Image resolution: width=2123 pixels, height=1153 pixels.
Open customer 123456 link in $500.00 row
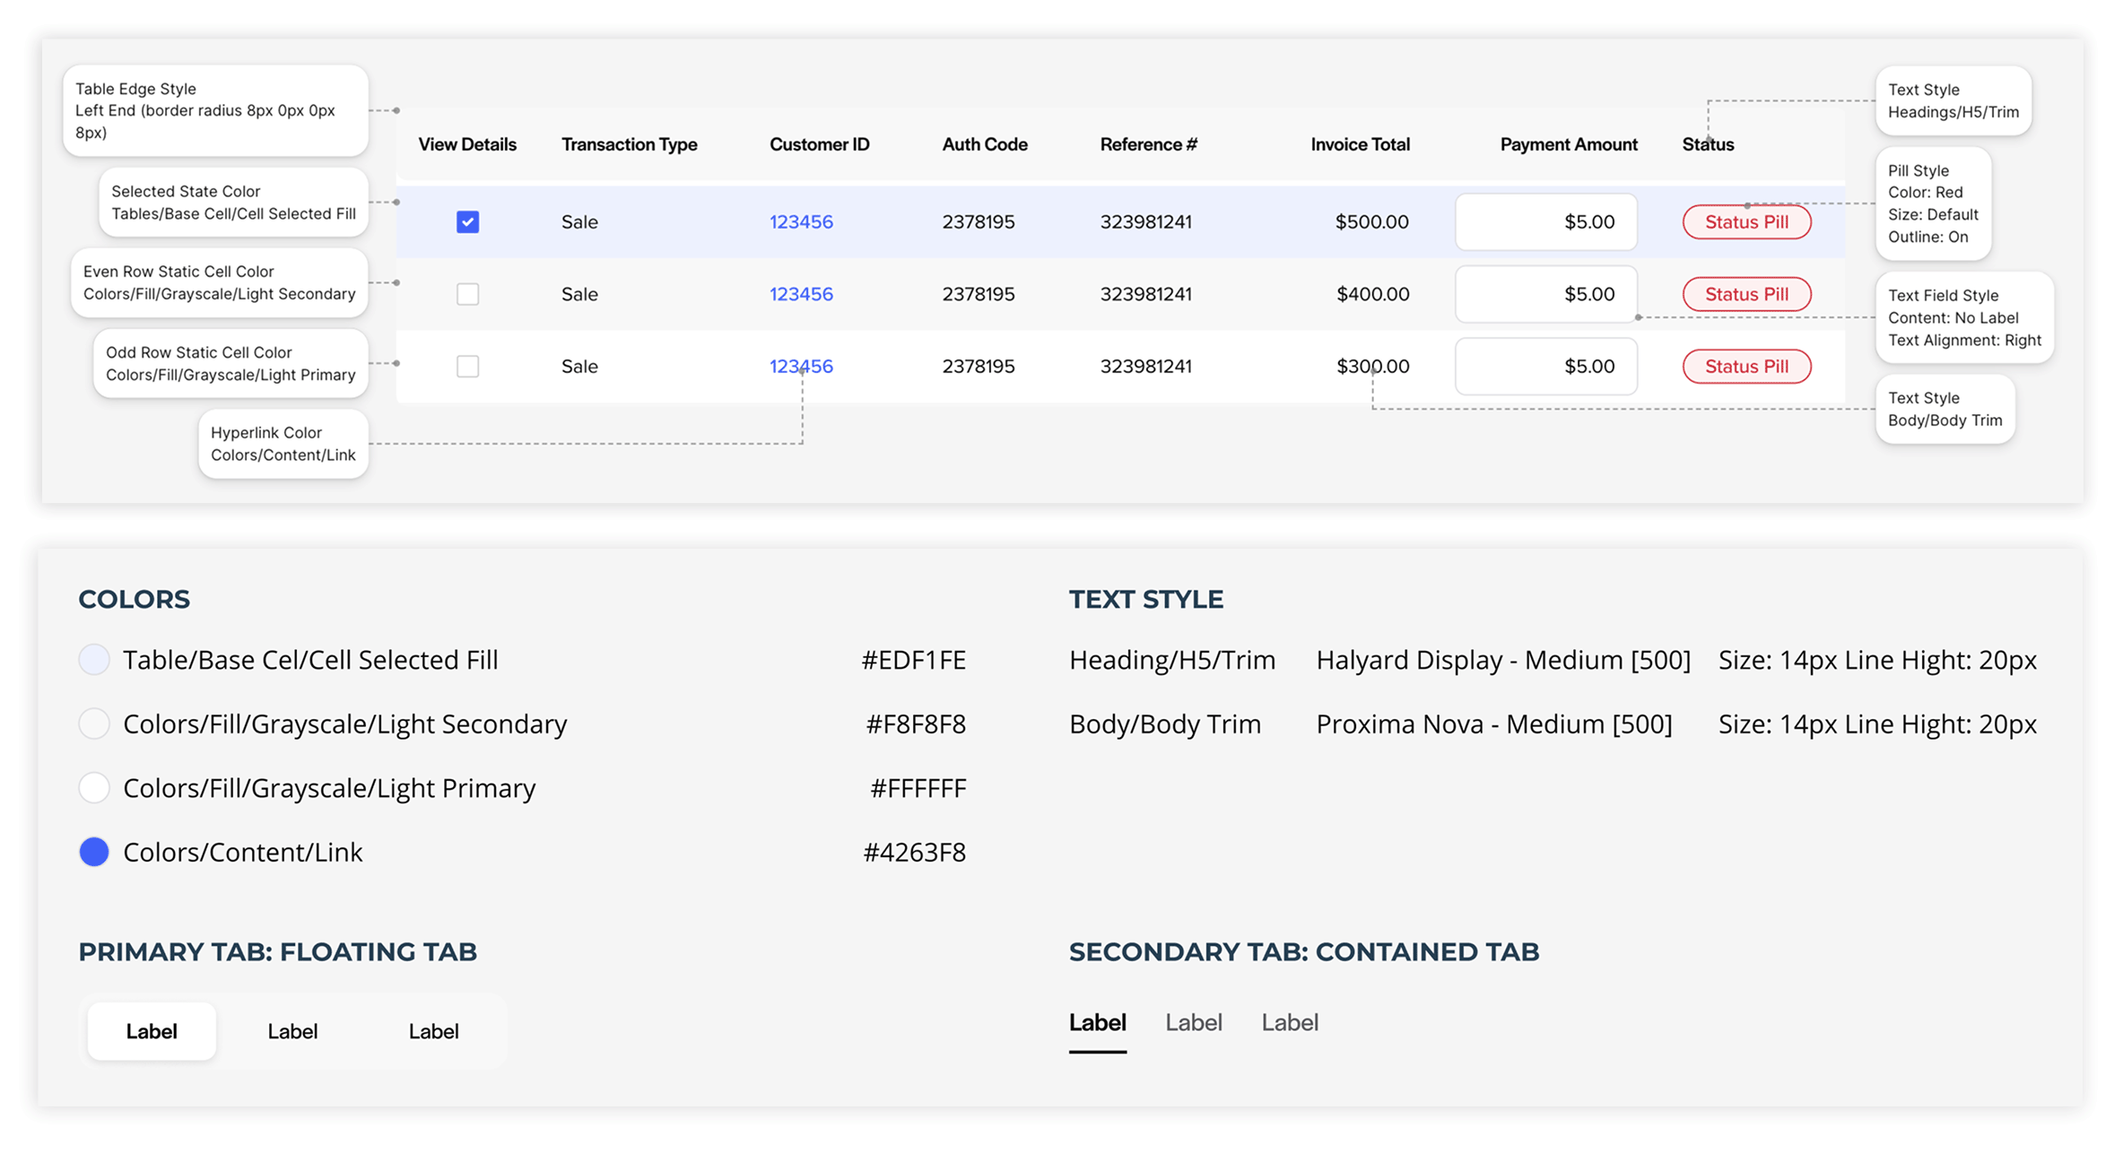(801, 221)
